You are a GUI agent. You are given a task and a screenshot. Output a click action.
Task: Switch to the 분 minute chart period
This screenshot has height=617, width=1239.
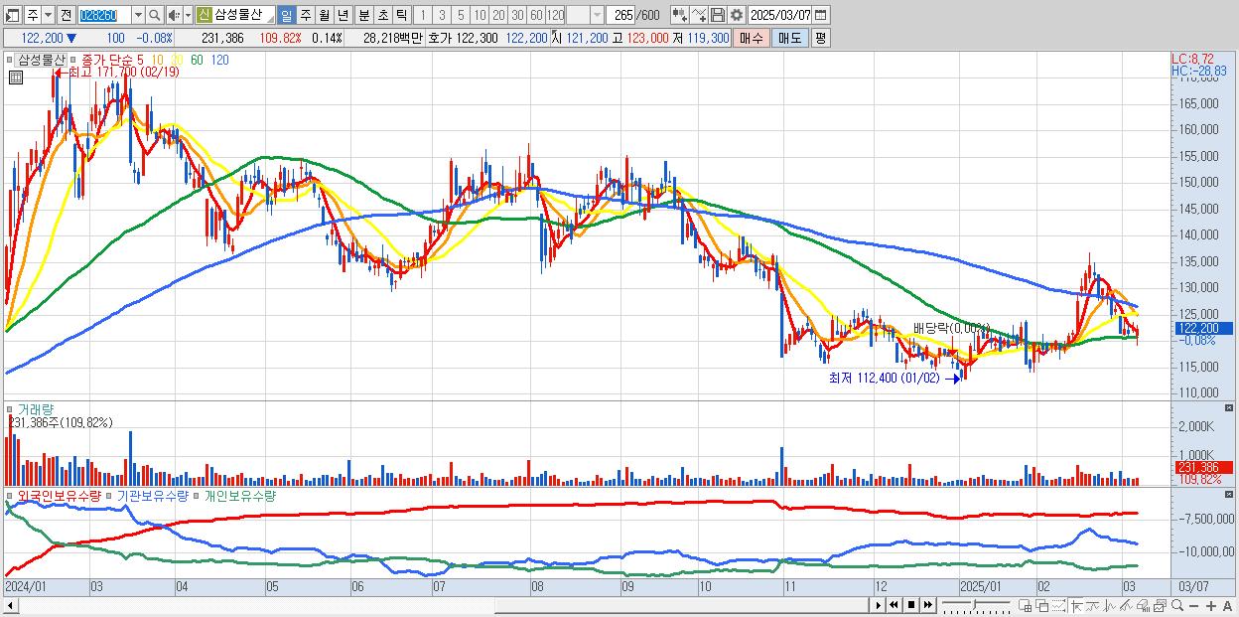pos(363,16)
